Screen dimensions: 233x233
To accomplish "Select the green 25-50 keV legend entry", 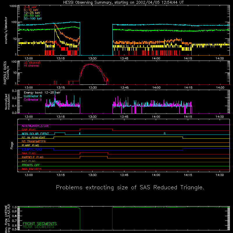I will pos(32,16).
